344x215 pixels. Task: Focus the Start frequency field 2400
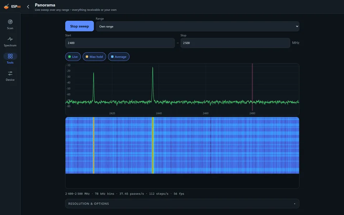point(120,43)
